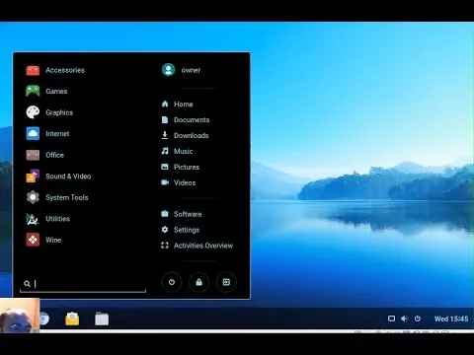Open the Internet cloud icon
Screen dimensions: 474x355
[33, 133]
